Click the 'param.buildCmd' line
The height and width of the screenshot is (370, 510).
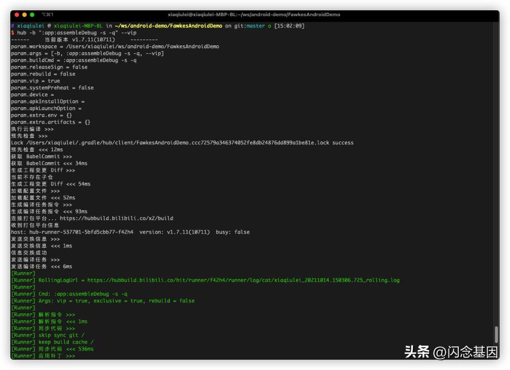coord(73,60)
